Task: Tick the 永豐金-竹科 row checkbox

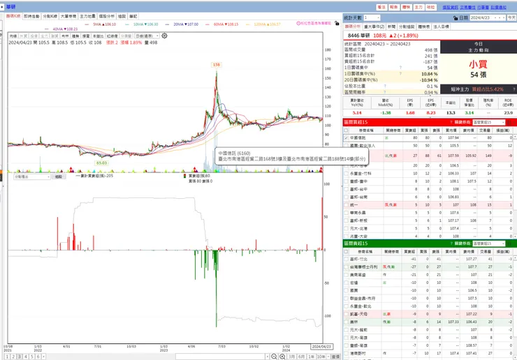Action: tap(347, 173)
